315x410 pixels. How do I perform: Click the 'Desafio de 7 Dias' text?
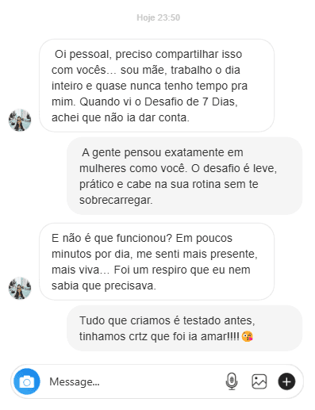(190, 102)
